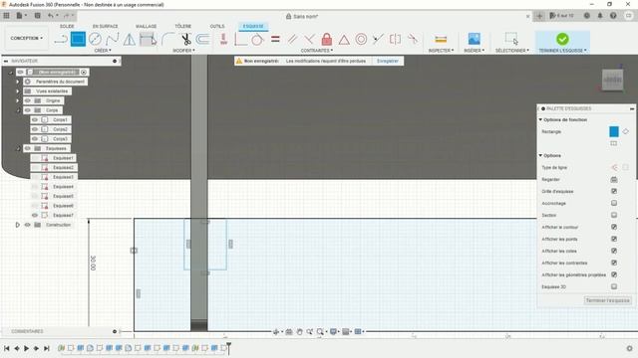Apply the Parallel constraint

(x=292, y=40)
